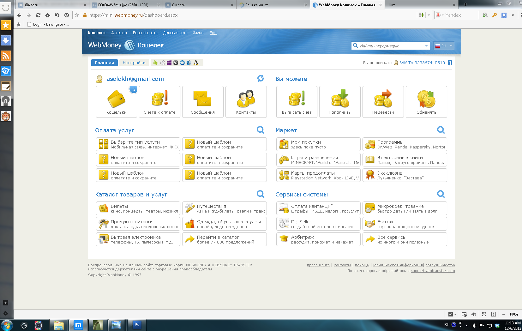Click the logout icon next to WMID
The width and height of the screenshot is (522, 331).
tap(450, 63)
